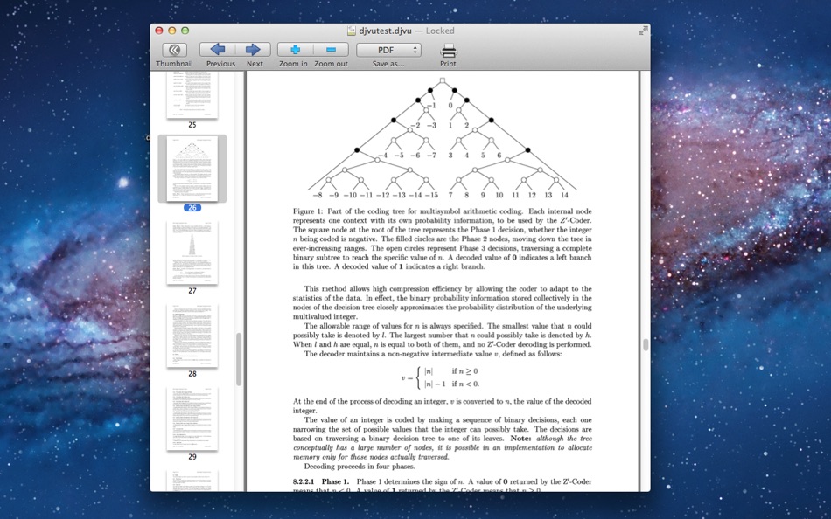831x519 pixels.
Task: Click the djvutest.djvu window title text
Action: tap(385, 31)
